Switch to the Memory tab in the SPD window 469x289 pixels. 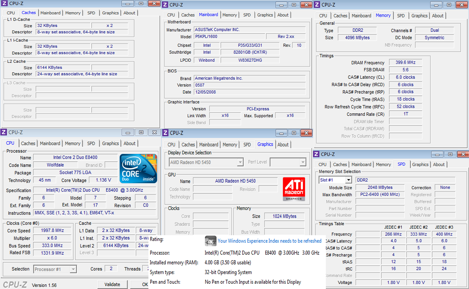click(x=383, y=164)
